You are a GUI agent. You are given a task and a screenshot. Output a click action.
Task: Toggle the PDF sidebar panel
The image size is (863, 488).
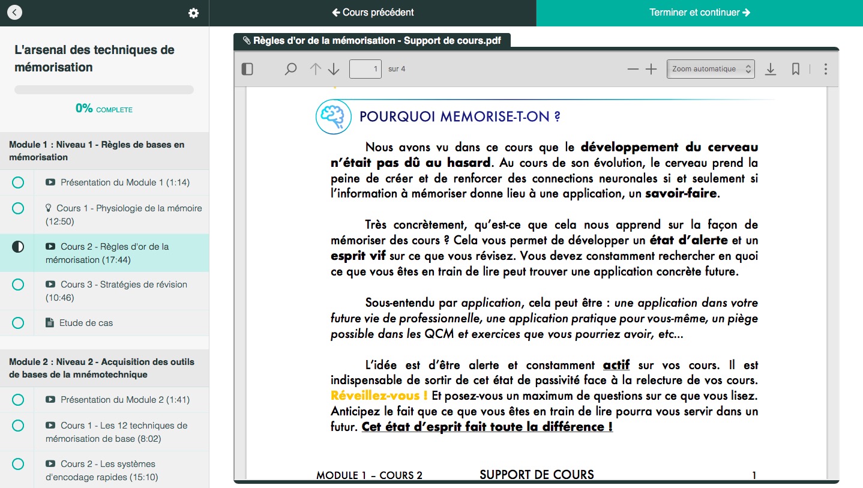tap(247, 69)
